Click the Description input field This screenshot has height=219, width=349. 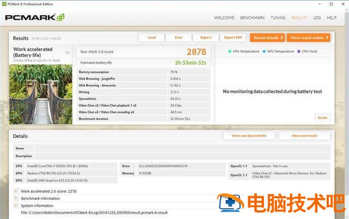(x=182, y=156)
